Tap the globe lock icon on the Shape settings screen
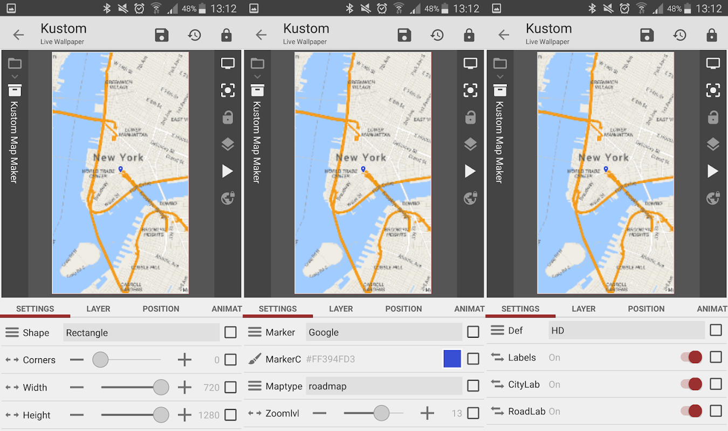This screenshot has height=431, width=728. click(228, 198)
